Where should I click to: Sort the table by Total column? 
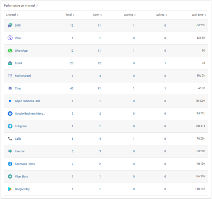(x=70, y=15)
